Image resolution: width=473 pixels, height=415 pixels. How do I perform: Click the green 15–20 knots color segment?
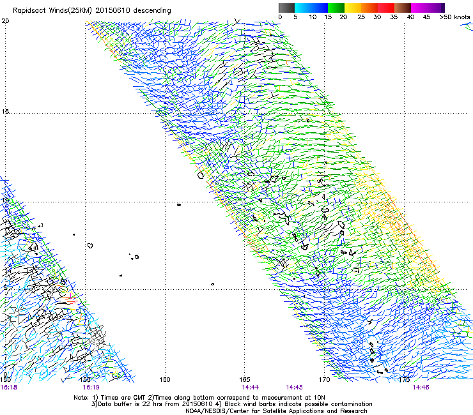click(336, 8)
